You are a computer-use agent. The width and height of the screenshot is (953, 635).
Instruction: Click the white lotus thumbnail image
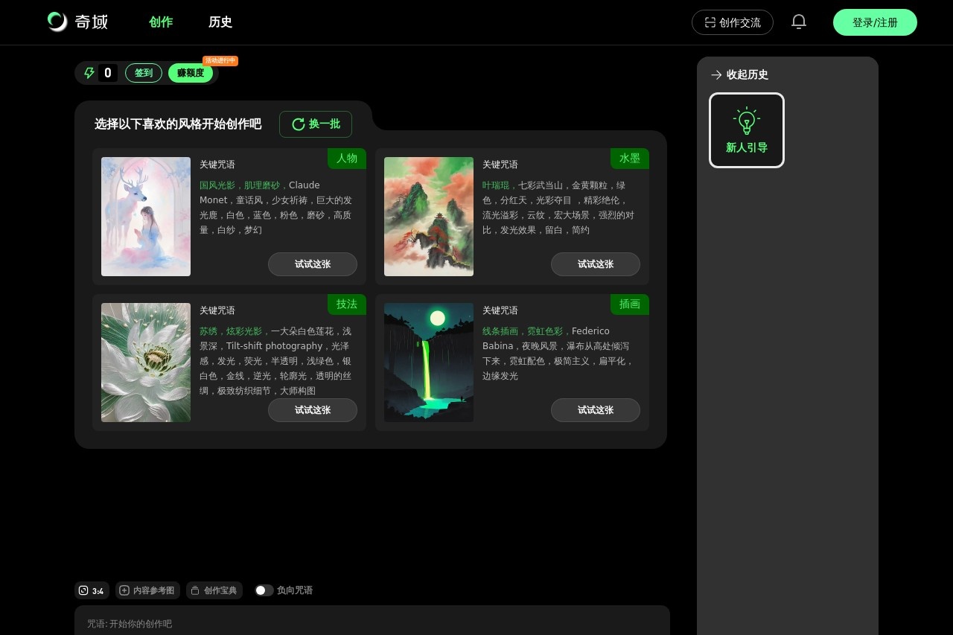point(145,363)
